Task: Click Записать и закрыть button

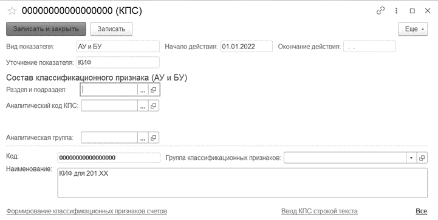Action: pyautogui.click(x=46, y=29)
